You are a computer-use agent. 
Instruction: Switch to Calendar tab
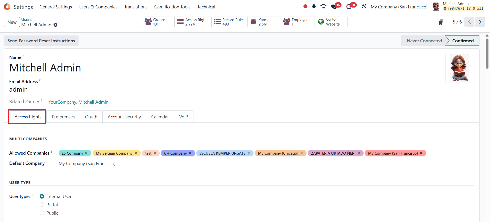pos(160,117)
